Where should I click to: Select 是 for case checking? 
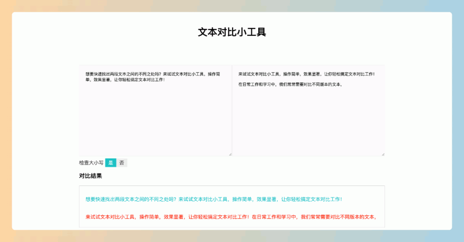coord(111,163)
